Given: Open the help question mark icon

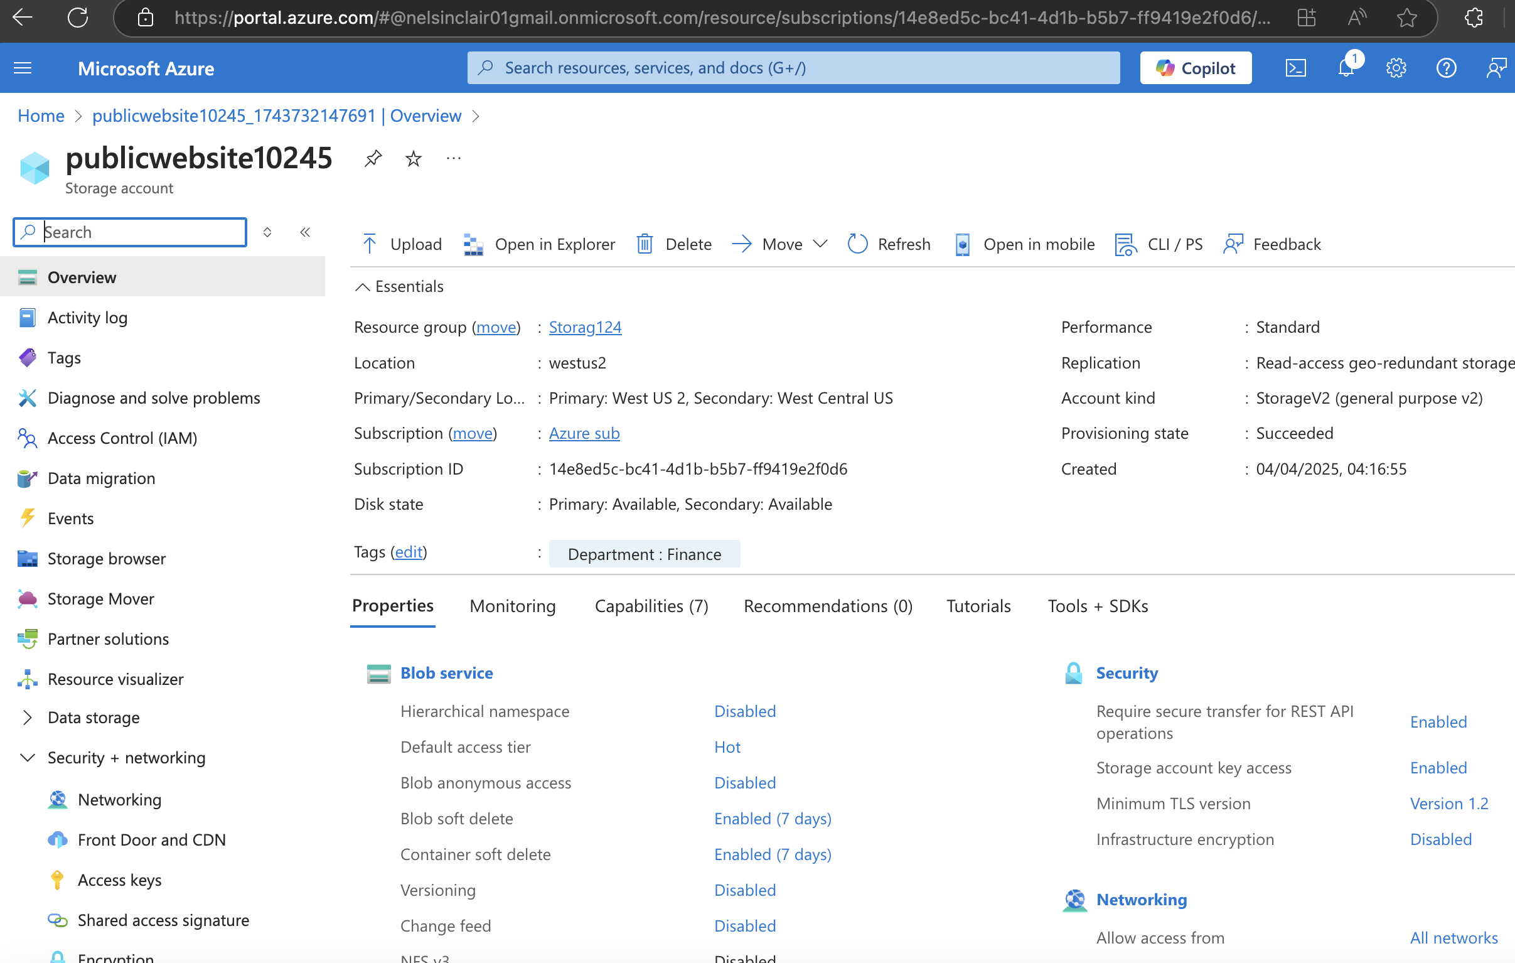Looking at the screenshot, I should point(1447,68).
